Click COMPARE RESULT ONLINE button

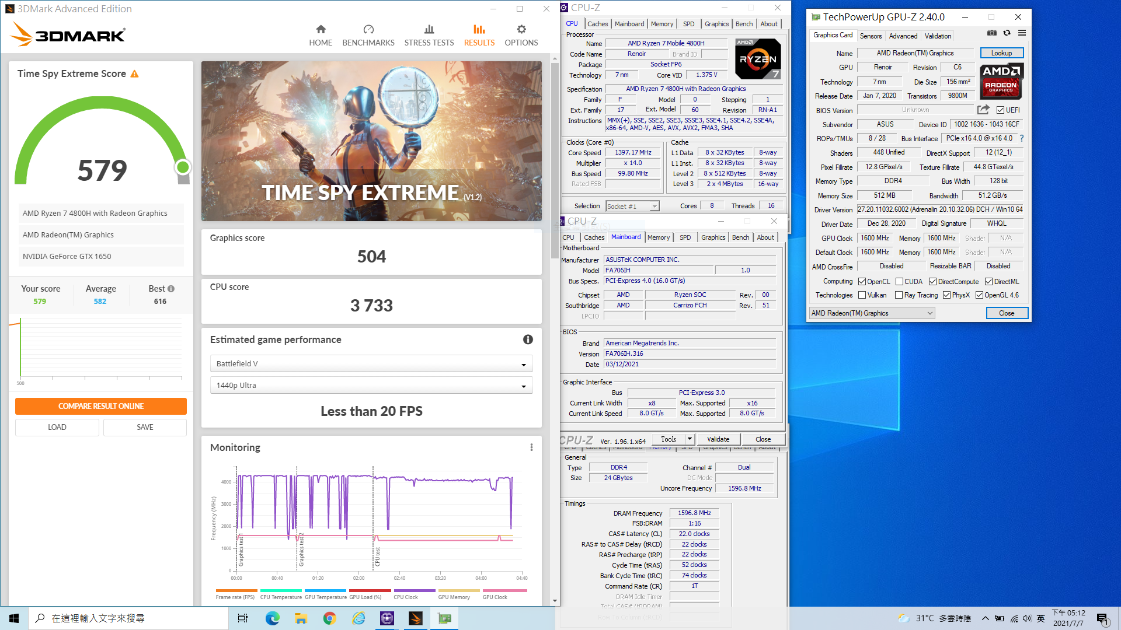click(x=101, y=406)
